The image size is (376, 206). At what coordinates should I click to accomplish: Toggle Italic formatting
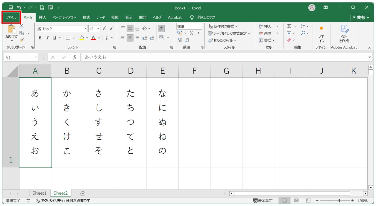[x=47, y=38]
